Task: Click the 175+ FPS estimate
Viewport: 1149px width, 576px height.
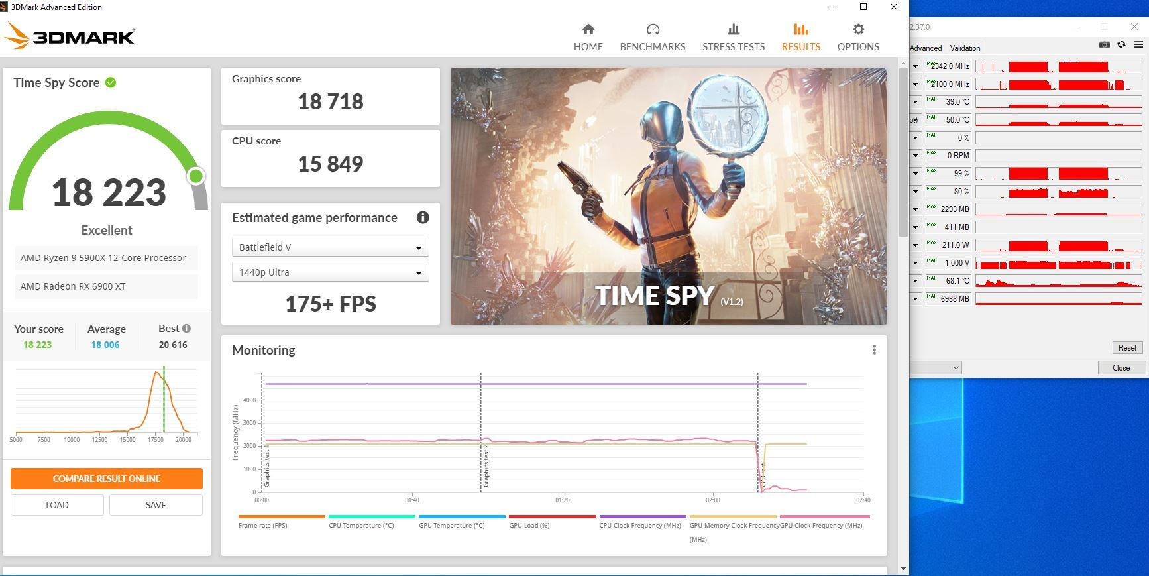Action: [331, 304]
